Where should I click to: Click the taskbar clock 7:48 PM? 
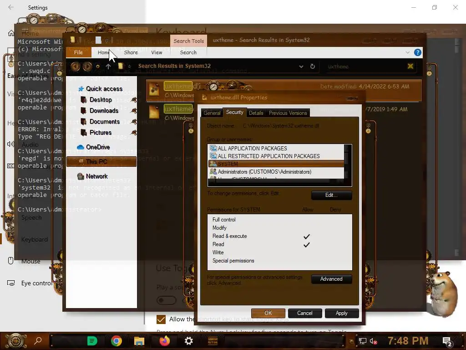(408, 341)
